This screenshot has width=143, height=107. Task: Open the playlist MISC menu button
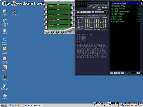(122, 73)
